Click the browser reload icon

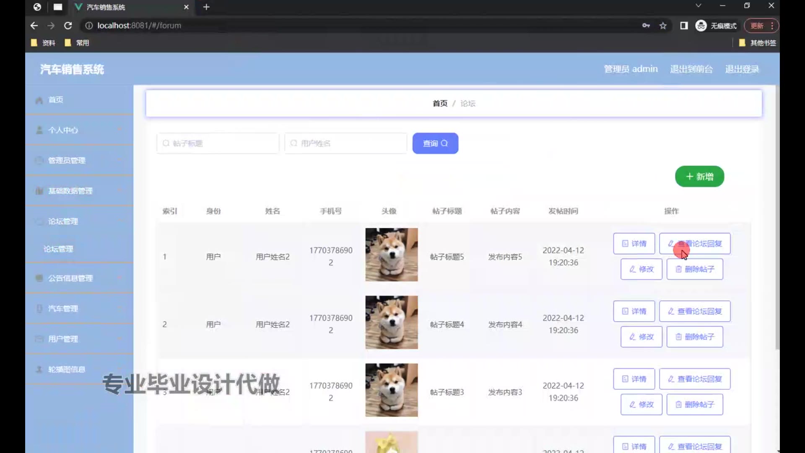(x=68, y=26)
